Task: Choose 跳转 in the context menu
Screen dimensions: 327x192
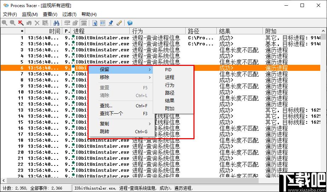Action: (x=121, y=131)
